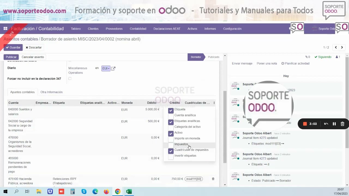Open Microsoft Edge from the taskbar
The height and width of the screenshot is (196, 349).
pyautogui.click(x=95, y=192)
